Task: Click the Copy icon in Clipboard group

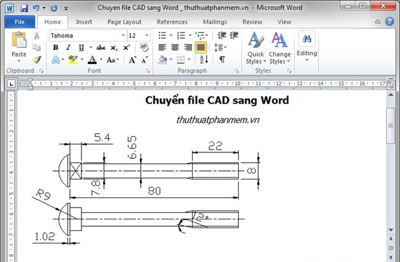Action: 37,47
